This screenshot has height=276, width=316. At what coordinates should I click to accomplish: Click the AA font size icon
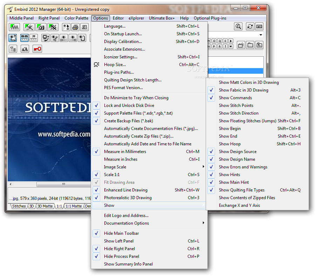click(x=25, y=49)
